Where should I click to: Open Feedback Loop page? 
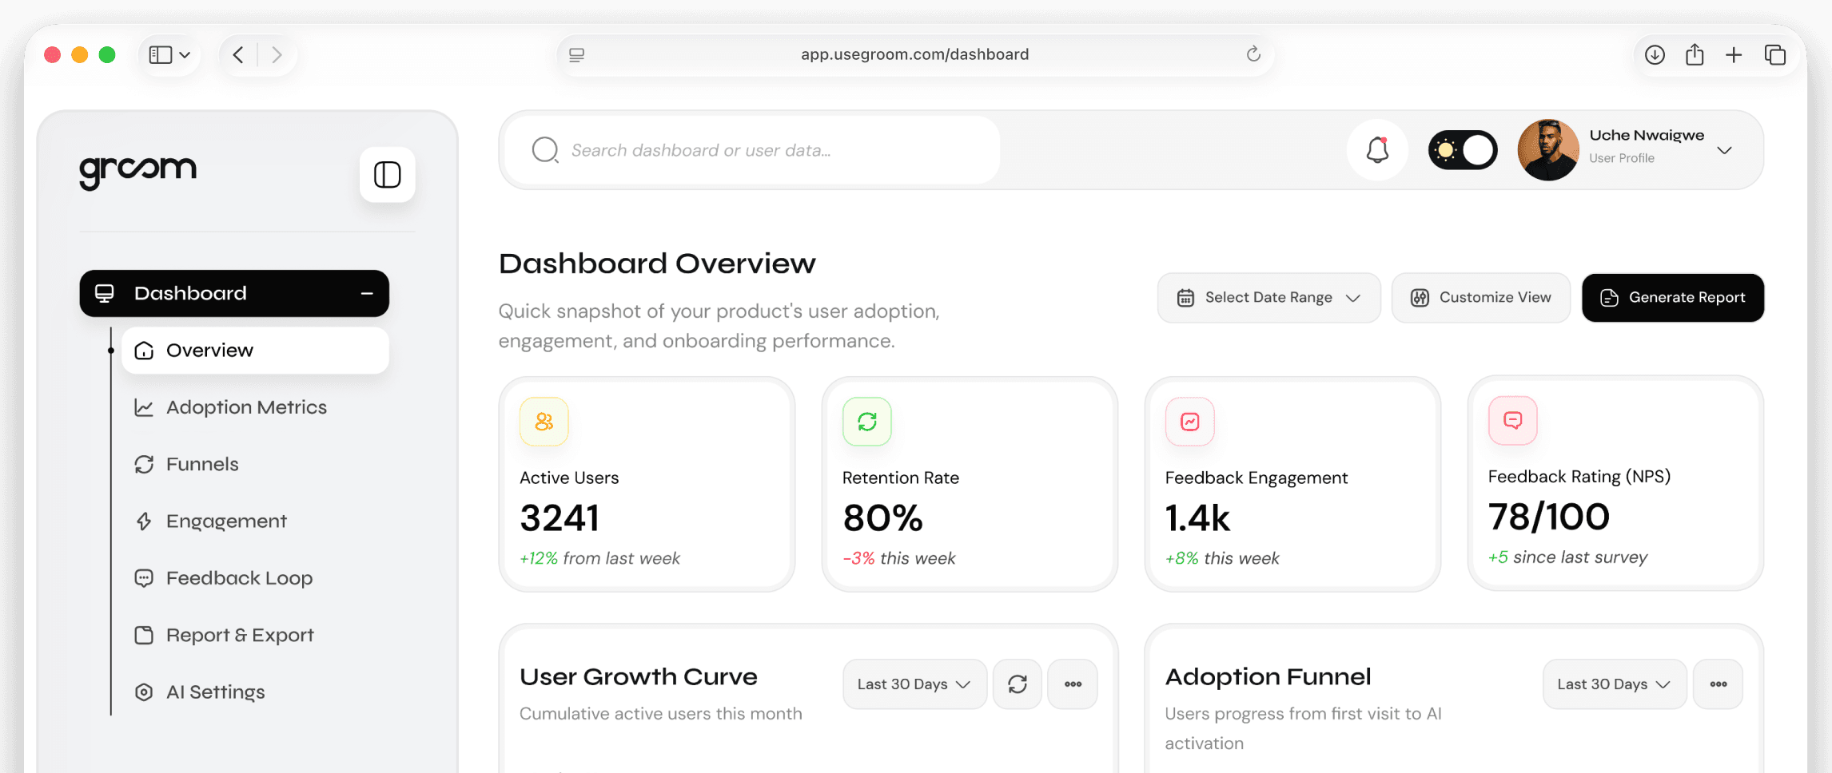point(224,578)
